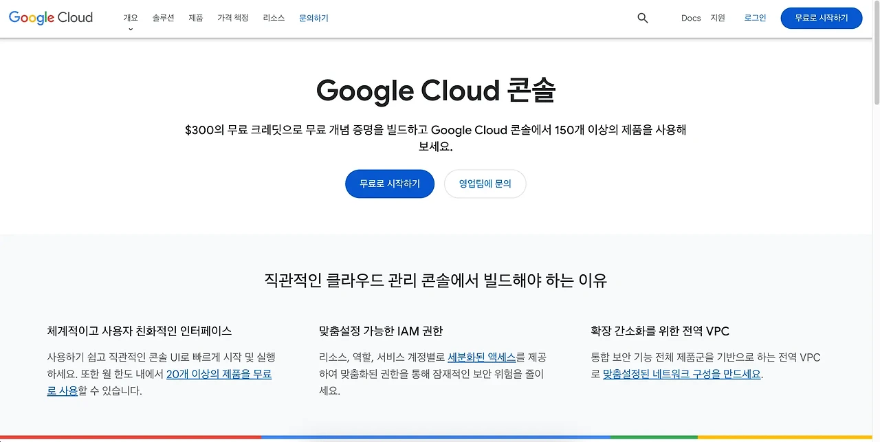Open the 리소스 menu
Viewport: 880px width, 442px height.
[x=274, y=18]
